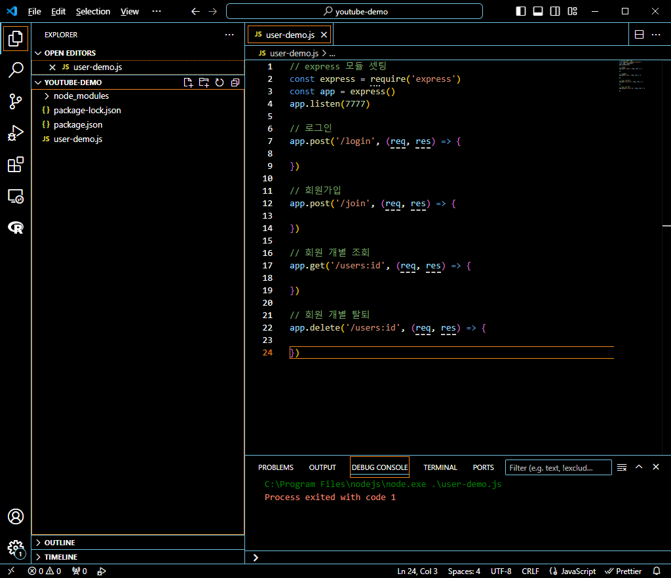This screenshot has height=578, width=671.
Task: Change file encoding UTF-8
Action: coord(501,571)
